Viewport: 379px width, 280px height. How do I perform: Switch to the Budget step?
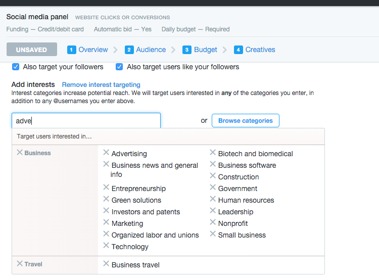[200, 50]
